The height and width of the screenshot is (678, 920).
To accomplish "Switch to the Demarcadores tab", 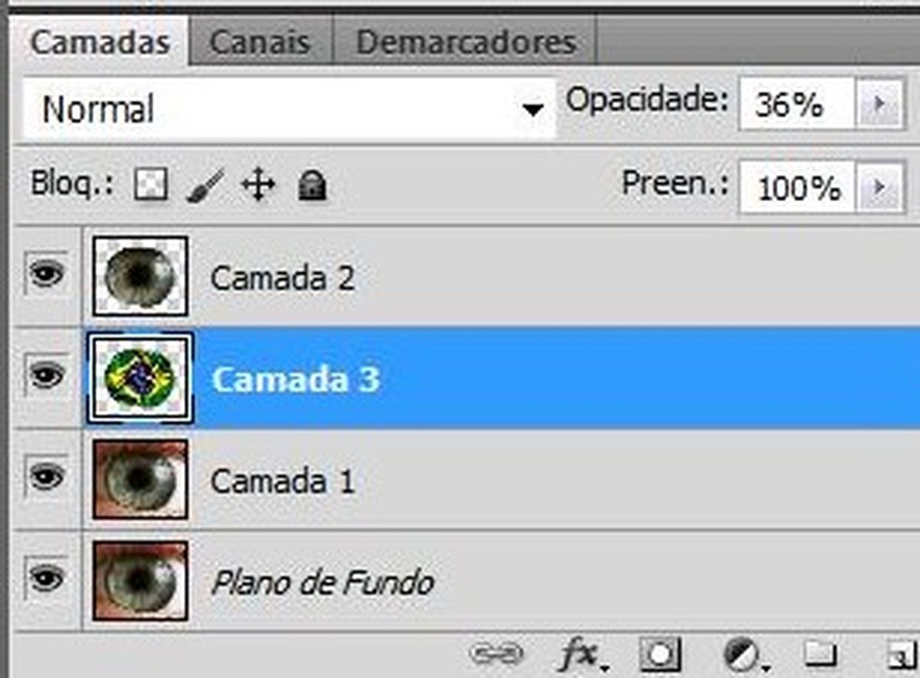I will 466,41.
